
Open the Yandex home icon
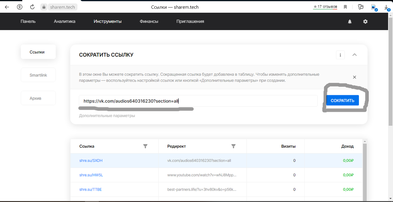(20, 7)
